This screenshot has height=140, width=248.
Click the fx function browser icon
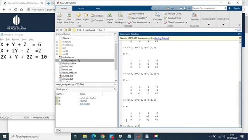click(121, 126)
